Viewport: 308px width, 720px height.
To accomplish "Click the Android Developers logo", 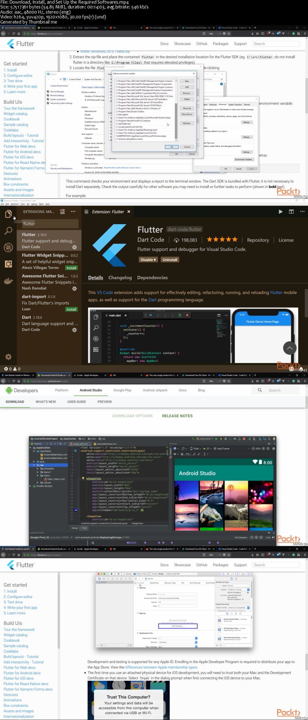I will click(22, 390).
